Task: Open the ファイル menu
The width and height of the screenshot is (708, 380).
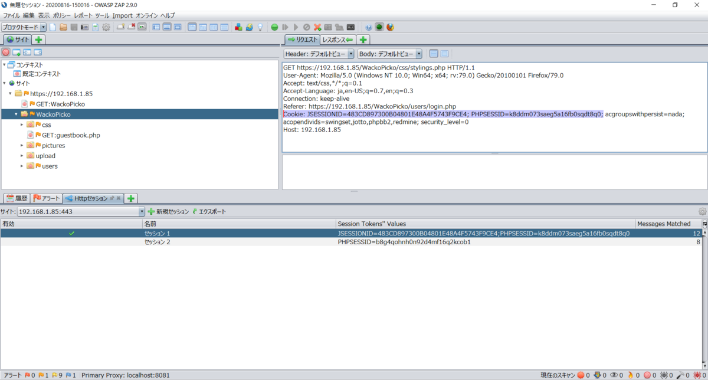Action: (12, 15)
